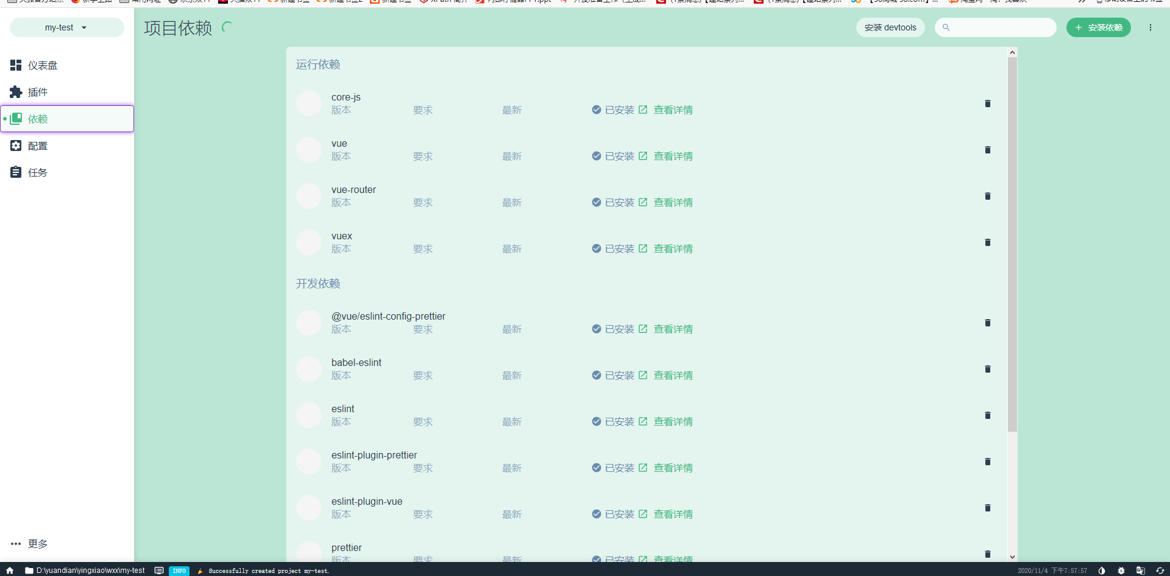Delete the vuex dependency

click(988, 242)
